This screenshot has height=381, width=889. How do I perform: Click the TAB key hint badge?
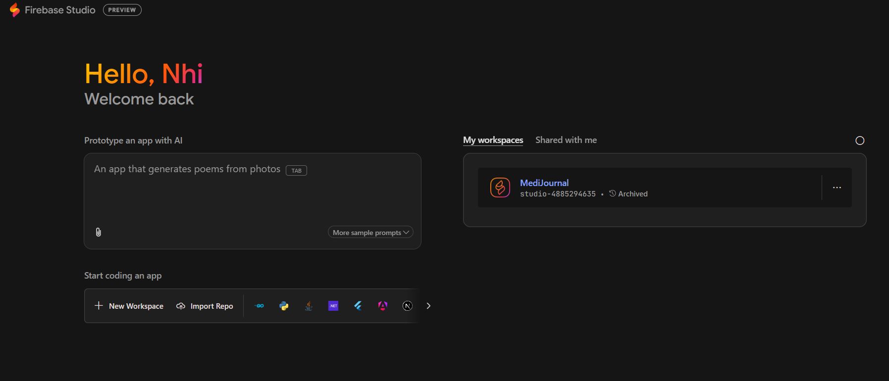pyautogui.click(x=297, y=170)
